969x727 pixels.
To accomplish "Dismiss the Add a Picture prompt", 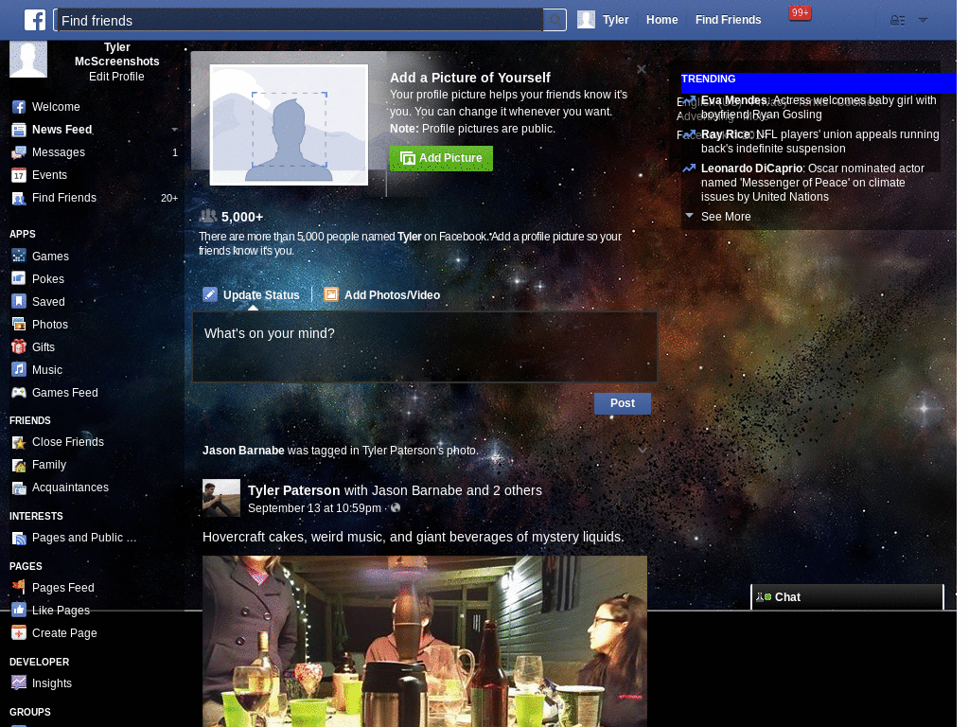I will 642,69.
